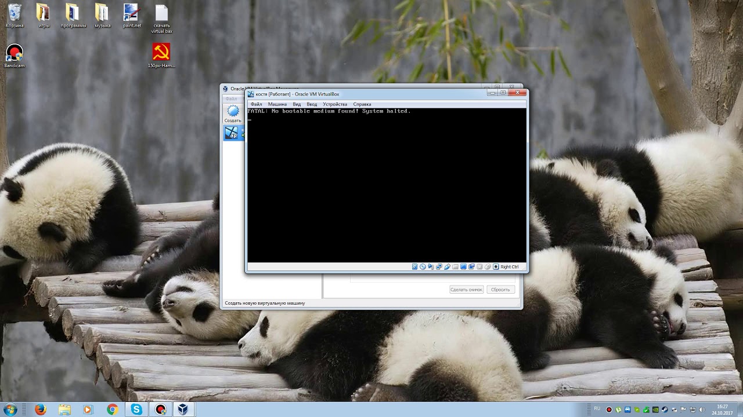Screen dimensions: 743x417
Task: Select the paint.net desktop shortcut
Action: pyautogui.click(x=132, y=16)
